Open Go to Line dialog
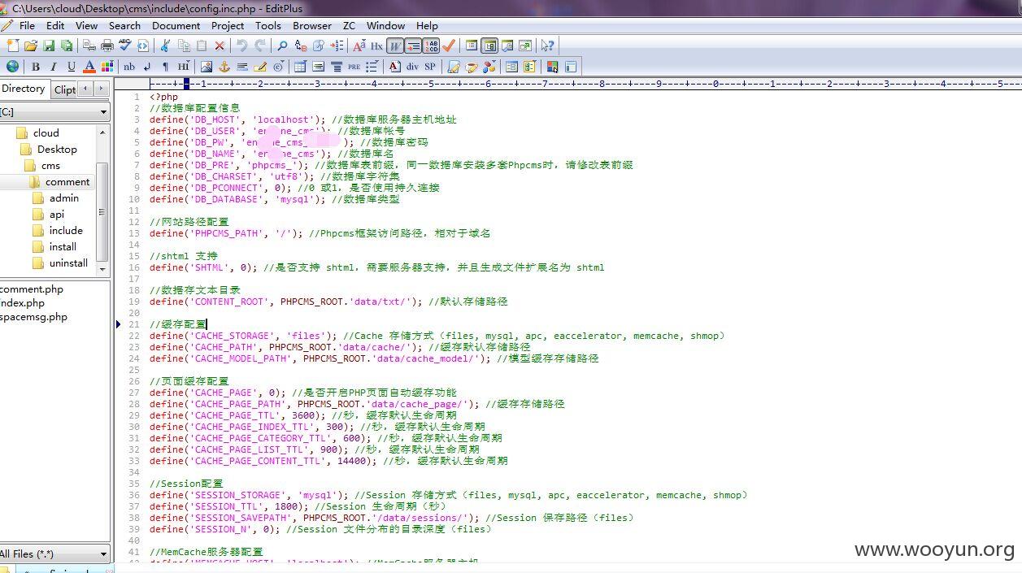This screenshot has height=573, width=1022. (337, 46)
